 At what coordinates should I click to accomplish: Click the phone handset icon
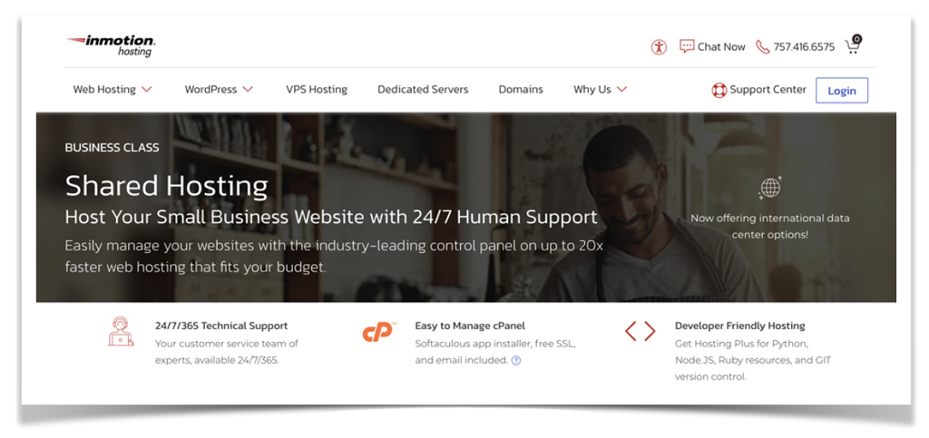tap(762, 47)
